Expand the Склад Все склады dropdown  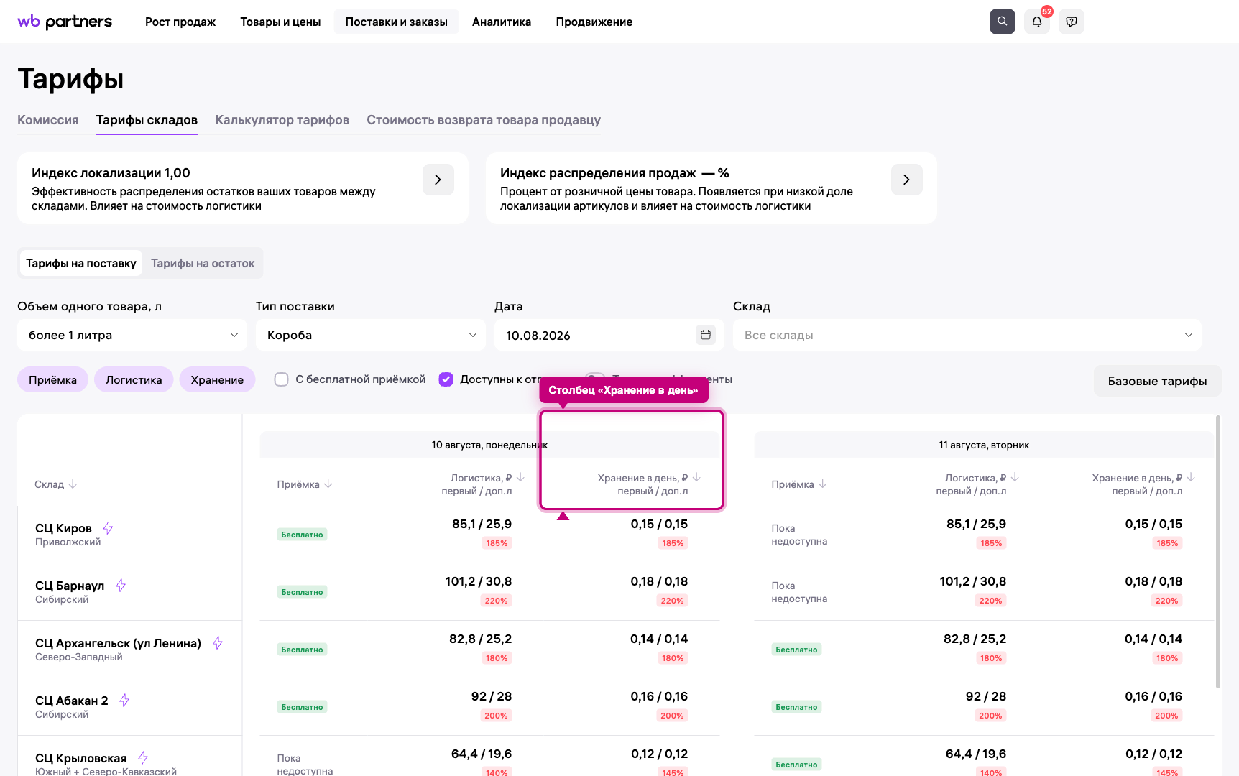967,335
